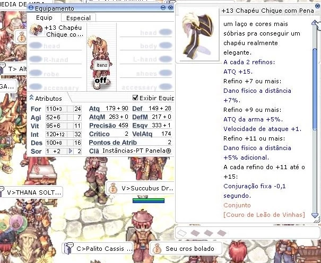Close the Equipamento window

tap(170, 8)
